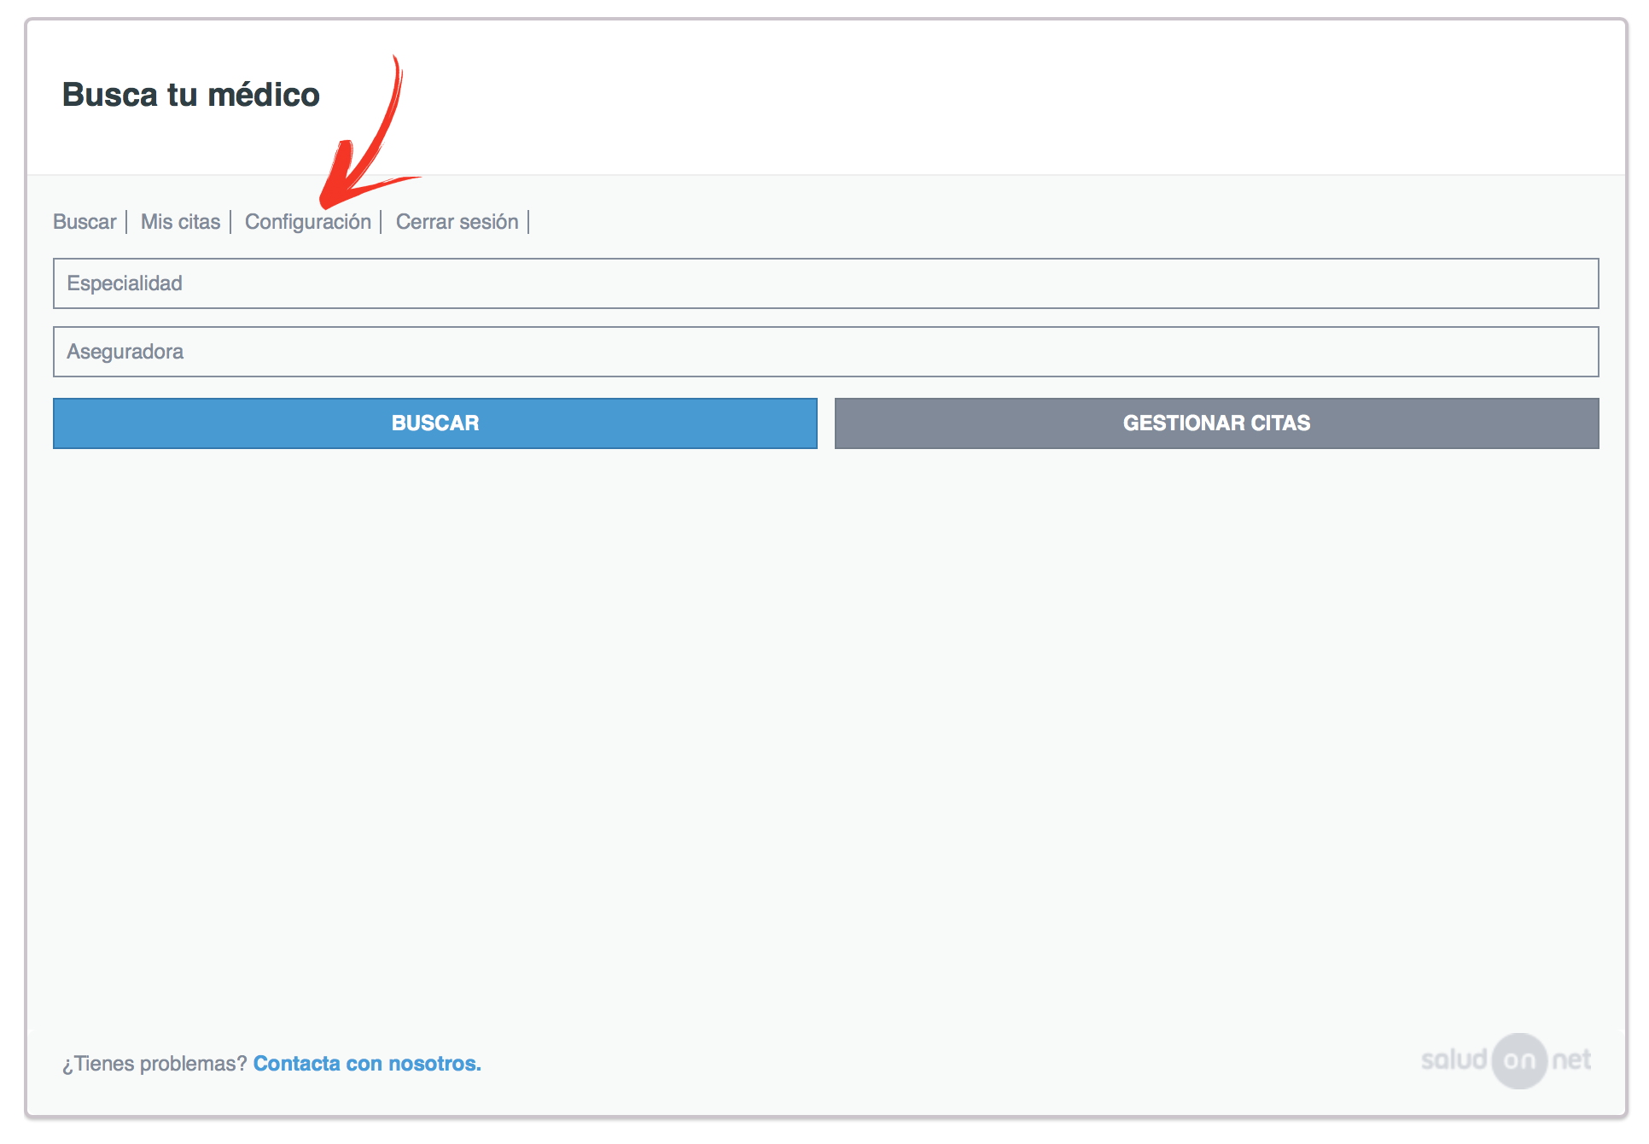Hit the blue BUSCAR button
The image size is (1649, 1144).
click(434, 423)
